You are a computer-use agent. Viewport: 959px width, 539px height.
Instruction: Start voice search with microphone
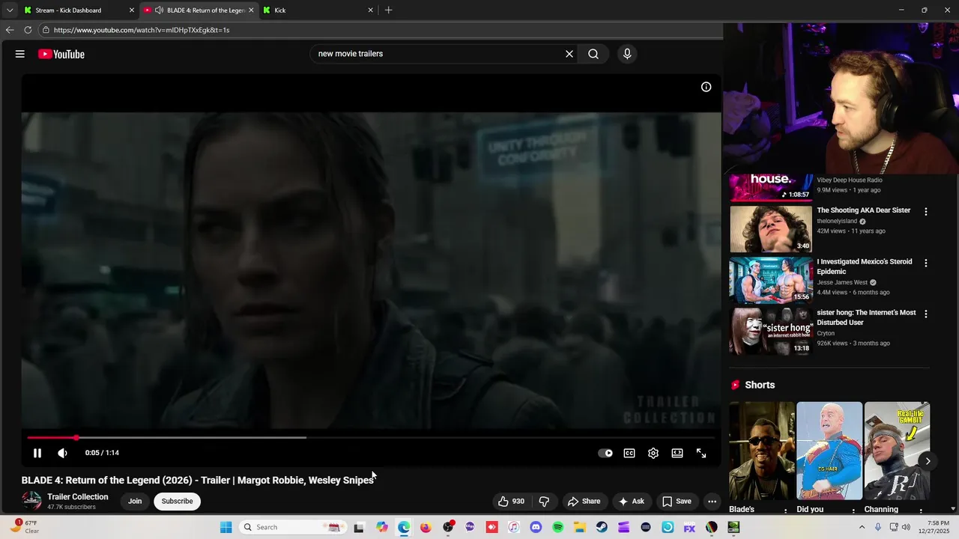[x=627, y=54]
